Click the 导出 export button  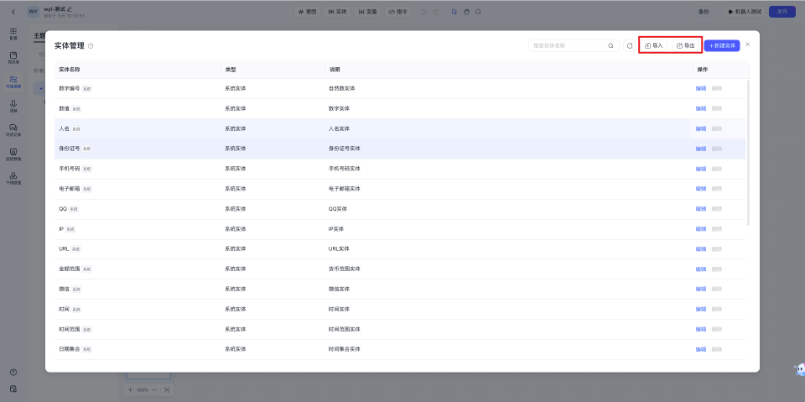(x=686, y=45)
